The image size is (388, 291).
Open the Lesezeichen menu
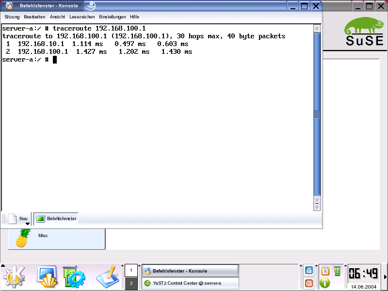[82, 17]
